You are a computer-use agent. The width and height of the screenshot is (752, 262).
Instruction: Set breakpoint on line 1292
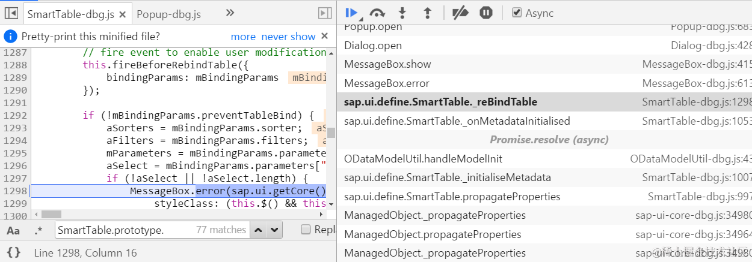[16, 115]
